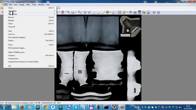Click the fullscreen toggle icon with four arrows
Screen dimensions: 196x110
[x=119, y=12]
